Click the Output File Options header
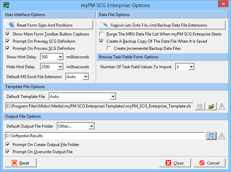 (116, 116)
